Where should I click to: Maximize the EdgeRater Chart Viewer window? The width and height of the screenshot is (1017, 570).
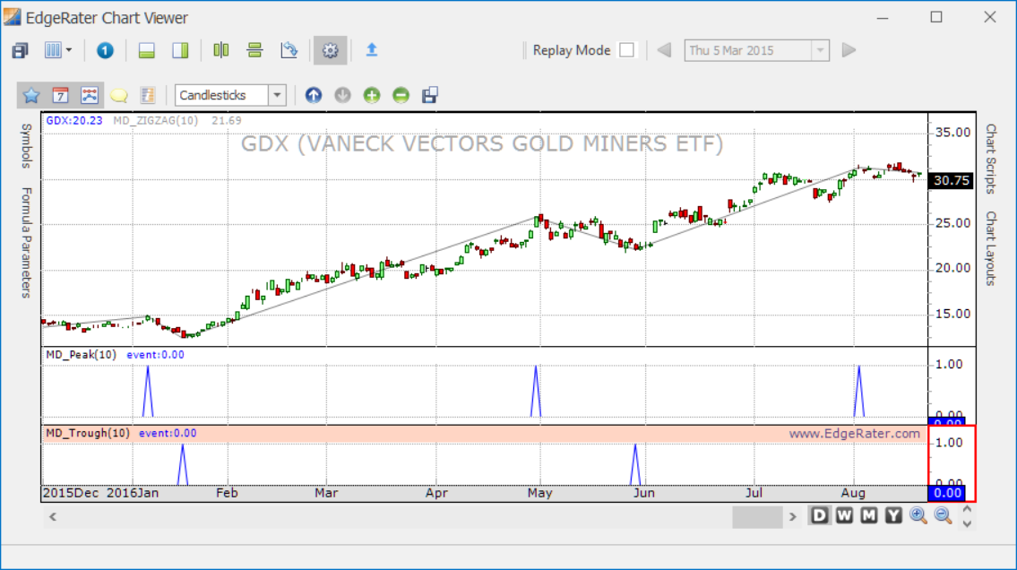point(936,17)
